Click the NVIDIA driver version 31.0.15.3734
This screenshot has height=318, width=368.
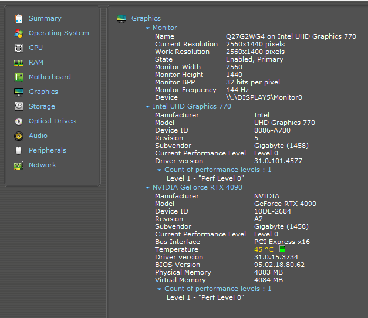pos(276,257)
